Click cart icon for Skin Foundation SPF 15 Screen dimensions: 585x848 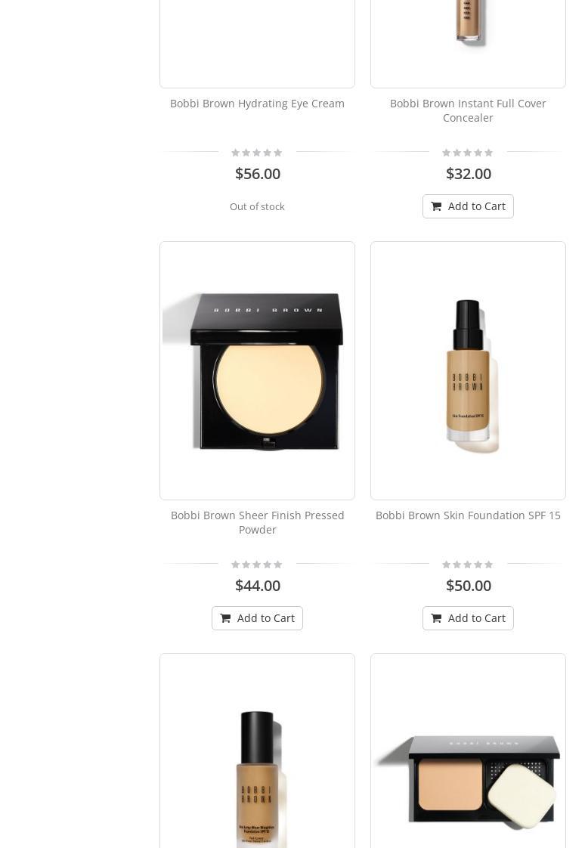pyautogui.click(x=436, y=618)
